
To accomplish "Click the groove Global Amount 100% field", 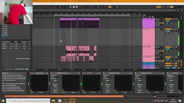I will [27, 69].
